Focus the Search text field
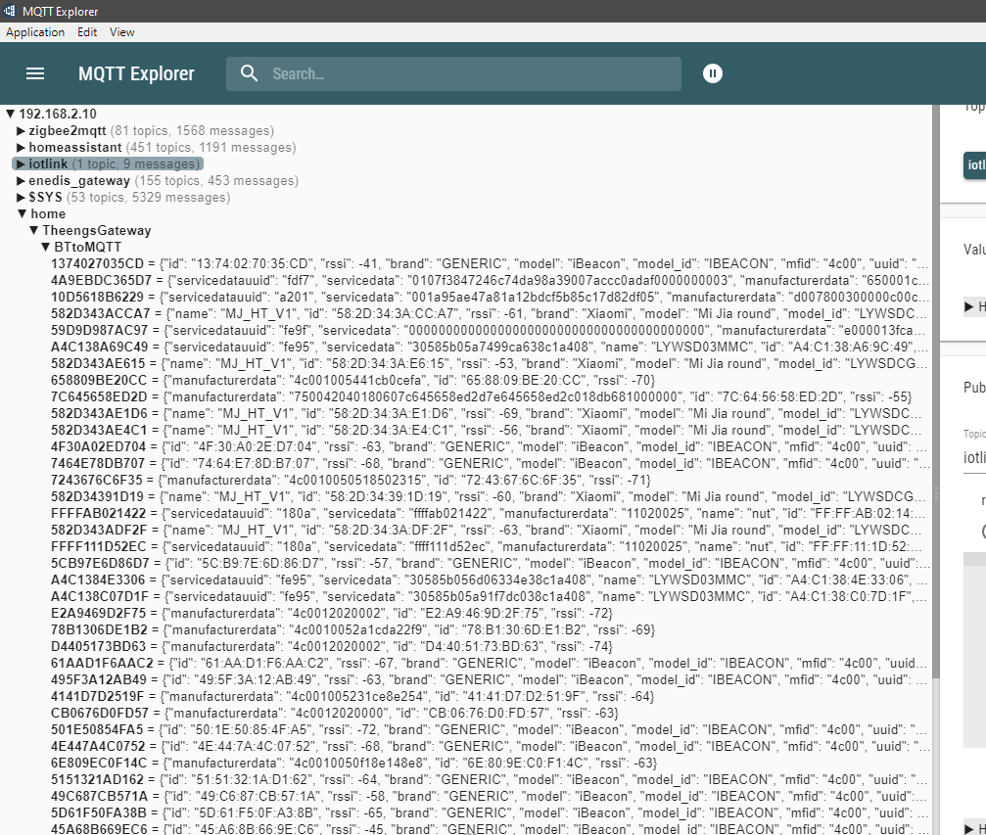Screen dimensions: 986x835 [470, 73]
